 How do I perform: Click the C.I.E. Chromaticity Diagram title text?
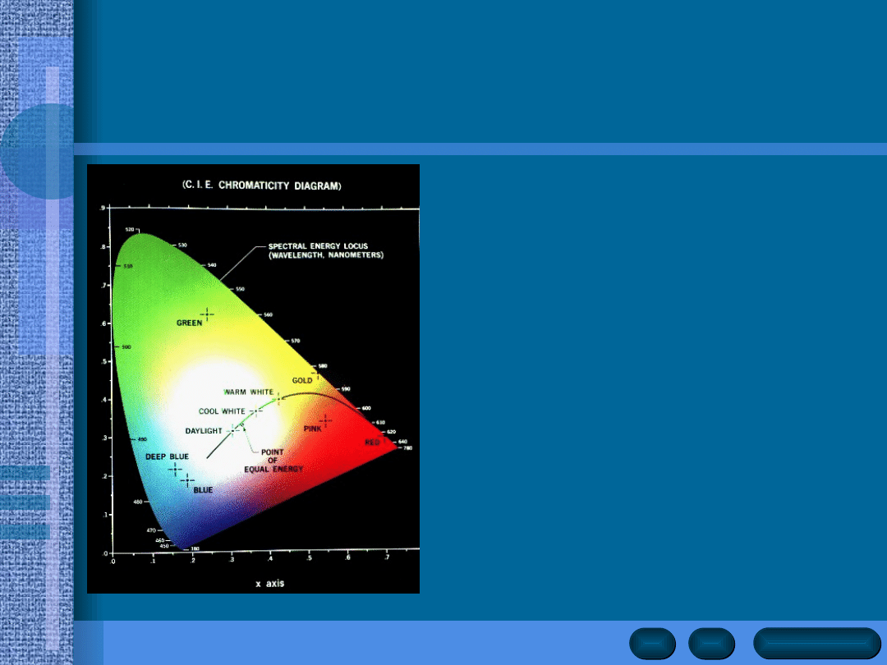coord(261,186)
